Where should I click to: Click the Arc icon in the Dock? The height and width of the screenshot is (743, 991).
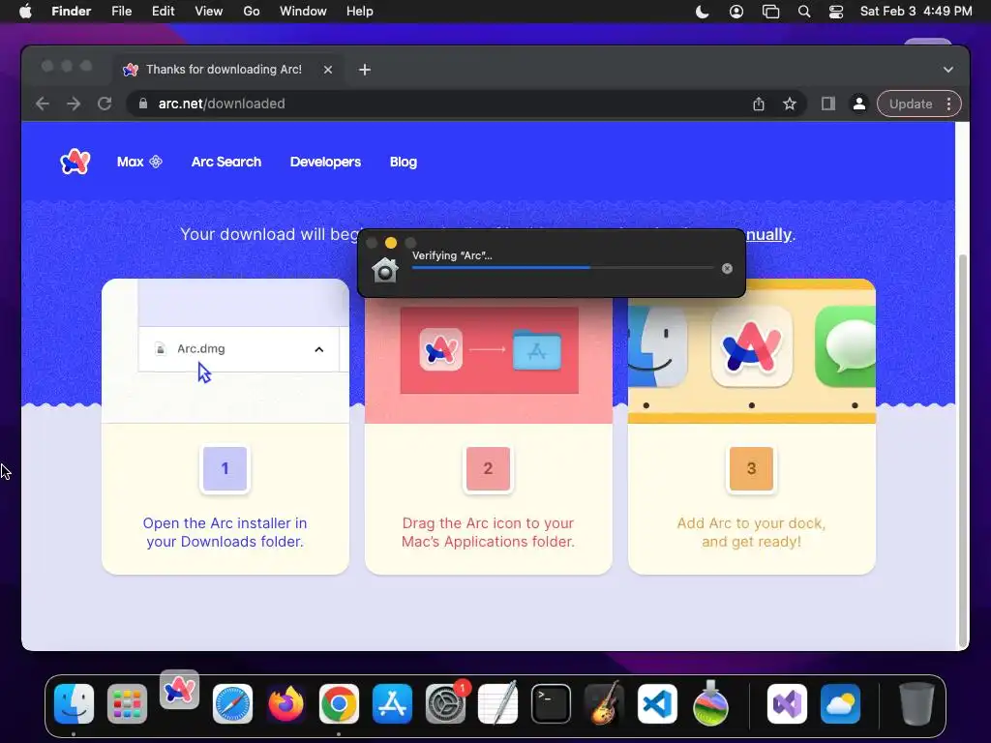pos(179,690)
